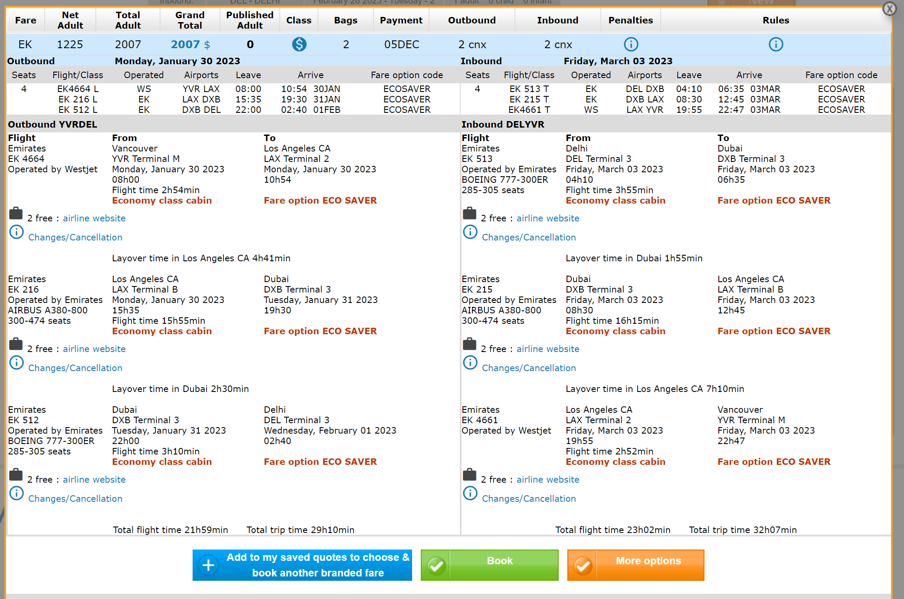Open airline website link for EK 4664
The width and height of the screenshot is (904, 599).
[x=94, y=218]
